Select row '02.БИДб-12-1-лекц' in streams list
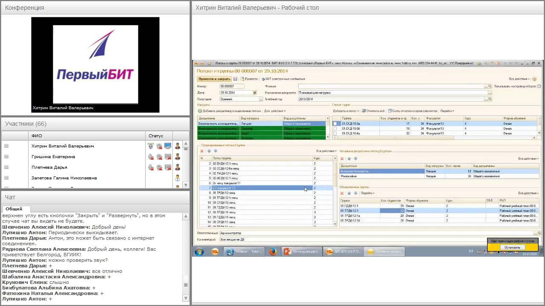545x306 pixels. (266, 164)
